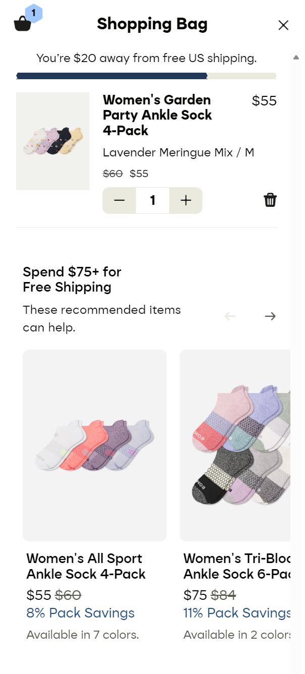This screenshot has width=305, height=674.
Task: Open Women's Garden Party Ankle Sock 4-Pack
Action: (x=157, y=115)
